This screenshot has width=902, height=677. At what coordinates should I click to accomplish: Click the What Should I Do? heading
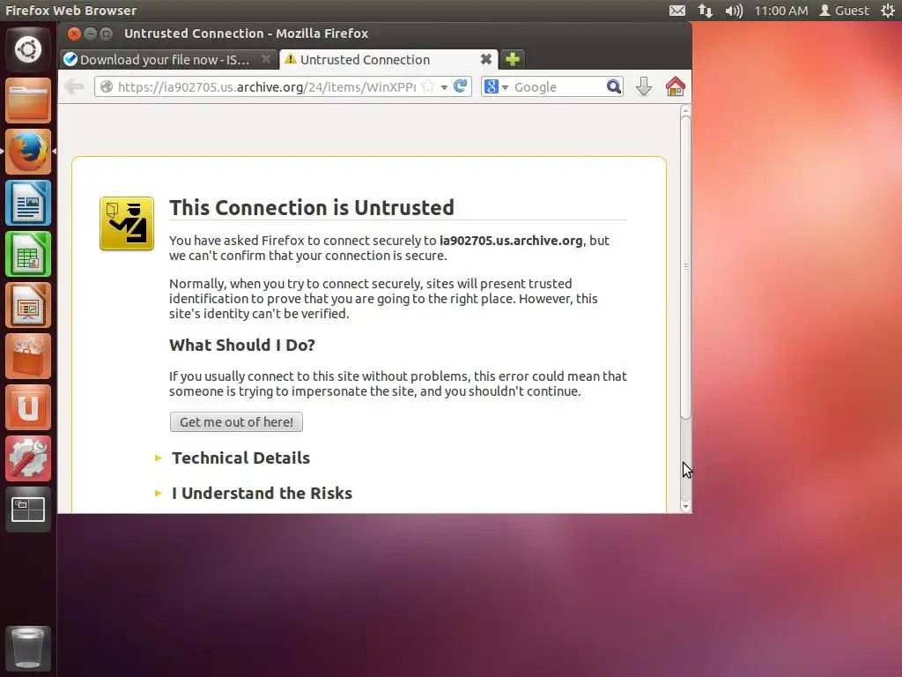(242, 345)
